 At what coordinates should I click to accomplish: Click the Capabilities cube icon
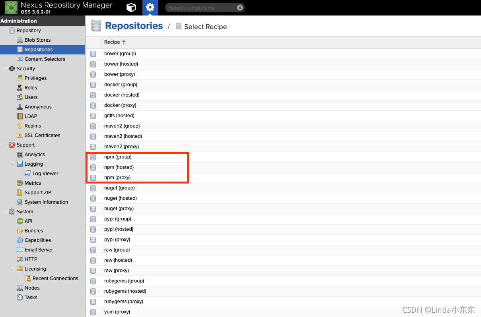click(x=20, y=240)
